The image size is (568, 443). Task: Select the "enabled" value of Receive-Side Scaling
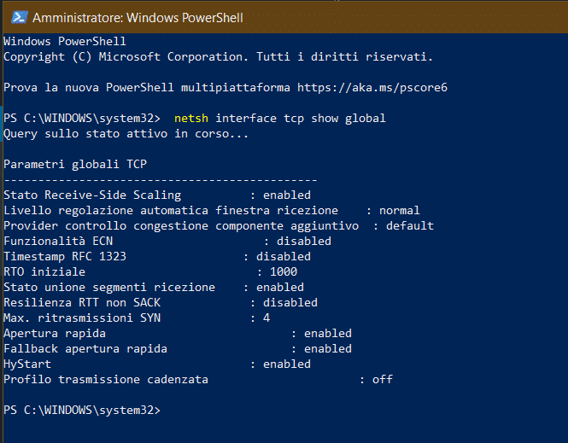[x=286, y=195]
